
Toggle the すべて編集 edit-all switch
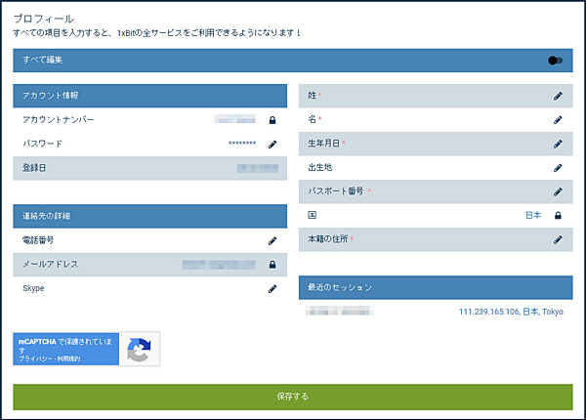[x=555, y=61]
